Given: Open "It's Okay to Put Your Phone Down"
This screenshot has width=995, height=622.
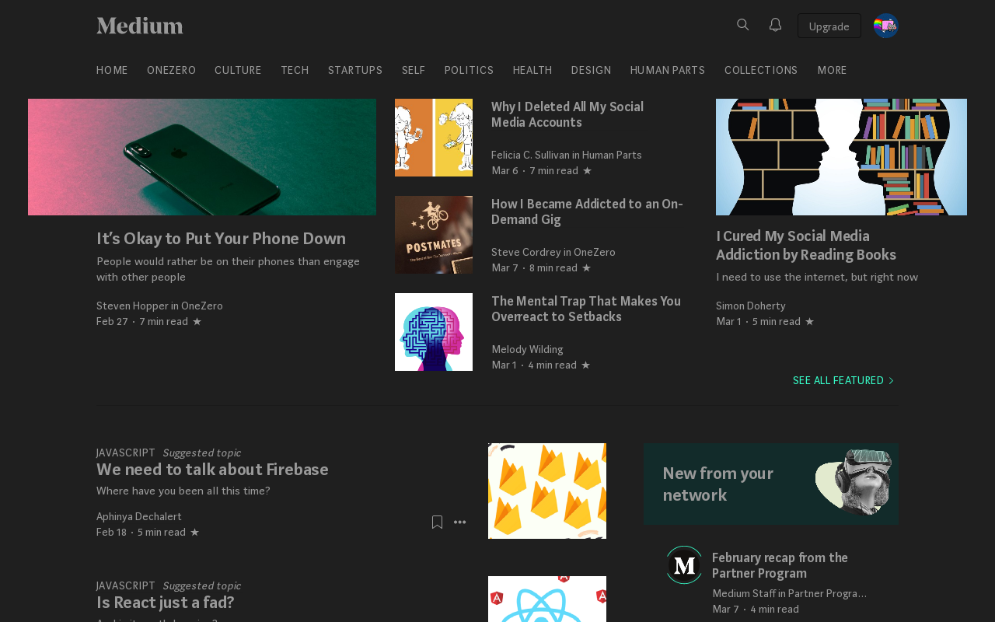Looking at the screenshot, I should pyautogui.click(x=221, y=239).
